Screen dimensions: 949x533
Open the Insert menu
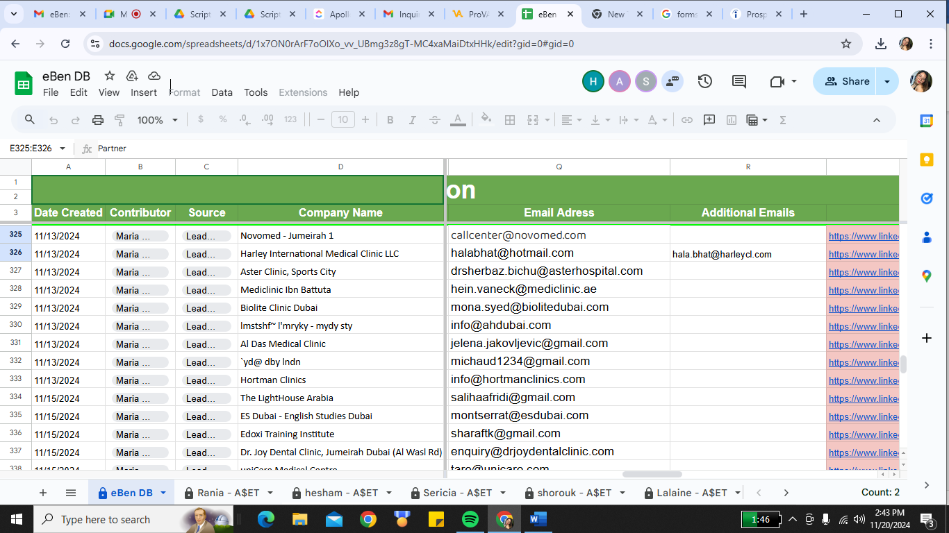click(144, 92)
